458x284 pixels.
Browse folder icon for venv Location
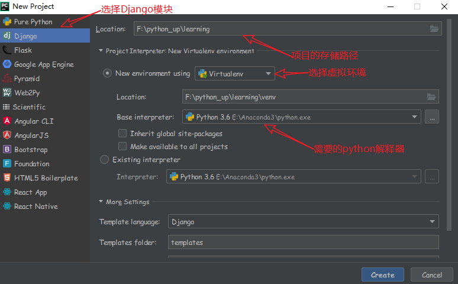pos(431,96)
